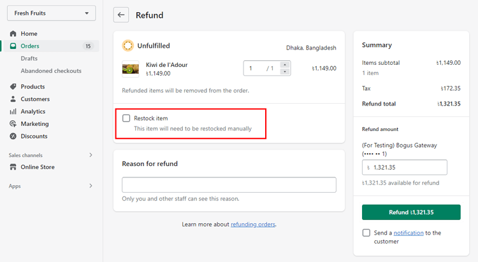
Task: Expand the Sales channels section chevron
Action: [91, 155]
